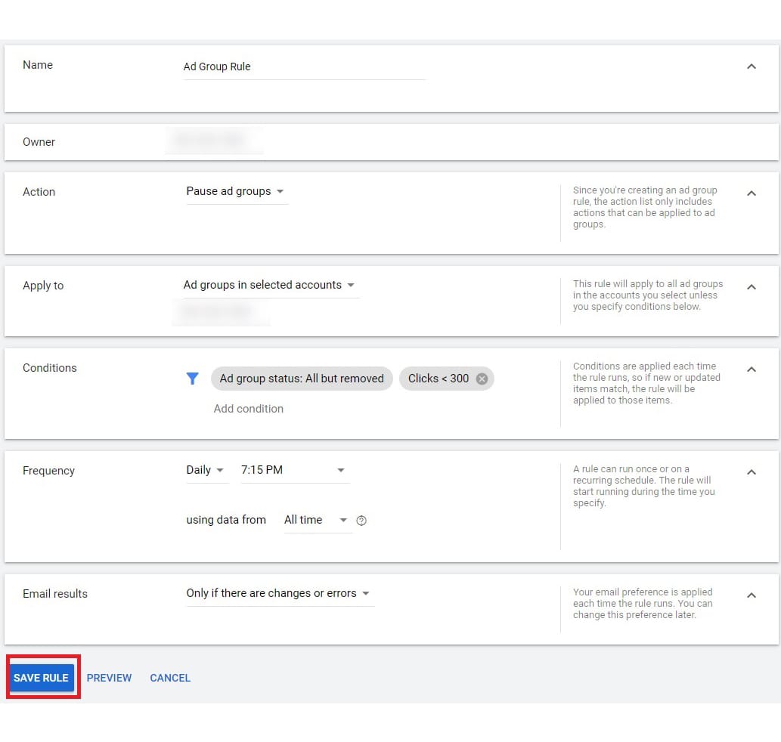Collapse the Conditions section chevron

[751, 369]
